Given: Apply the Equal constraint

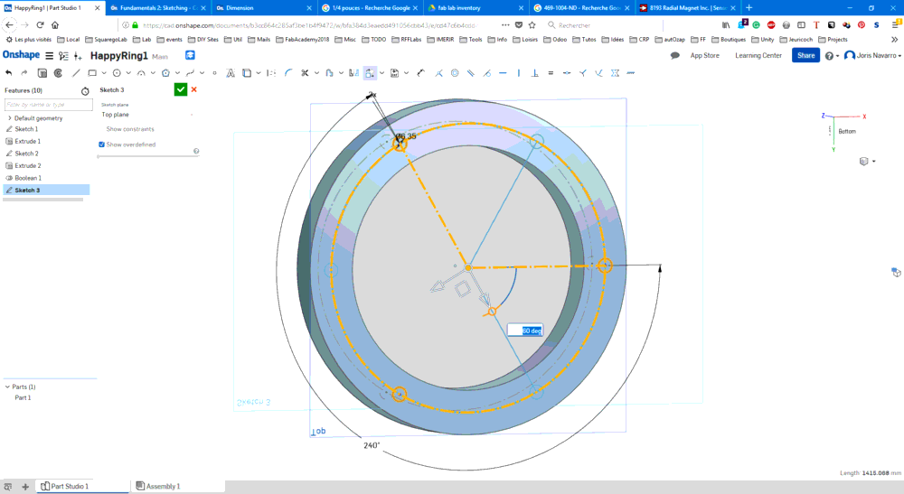Looking at the screenshot, I should coord(551,73).
